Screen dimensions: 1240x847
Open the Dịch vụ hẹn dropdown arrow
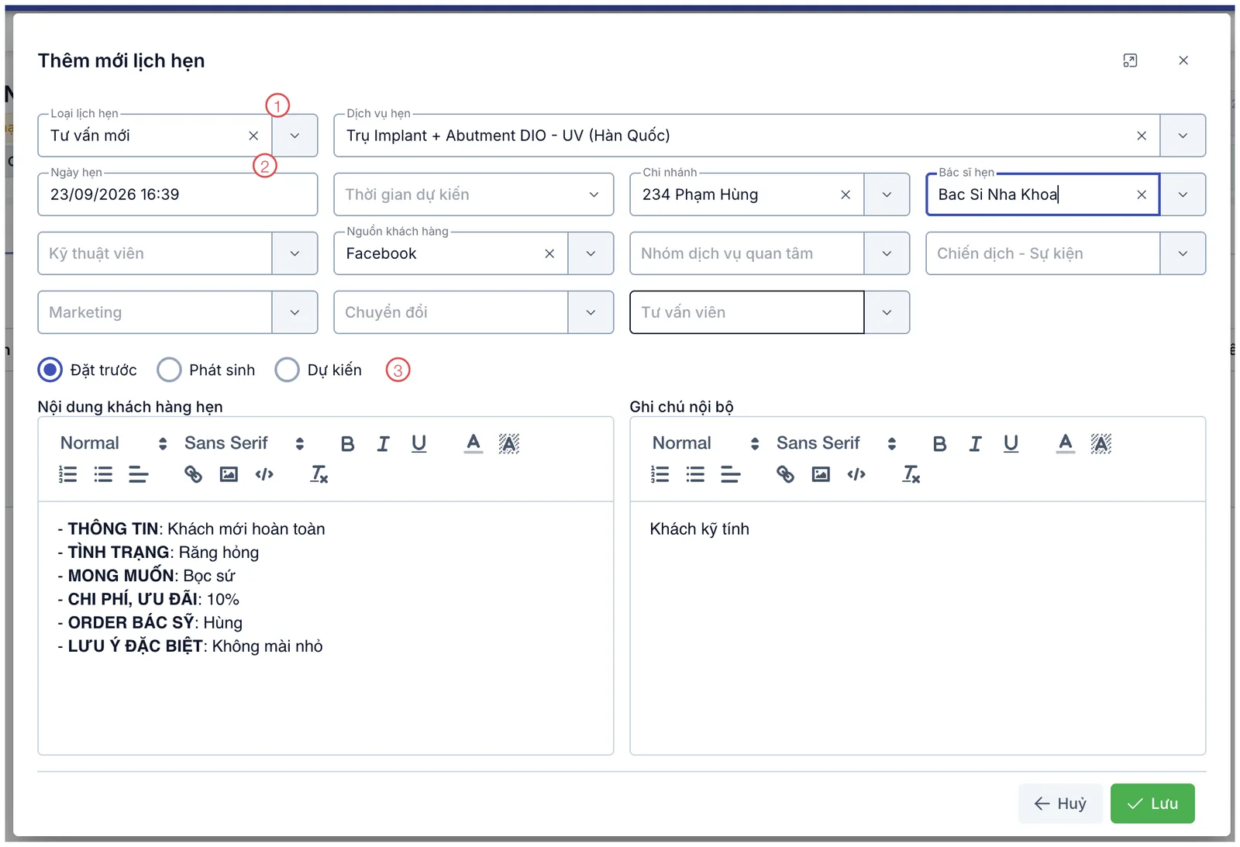coord(1183,136)
